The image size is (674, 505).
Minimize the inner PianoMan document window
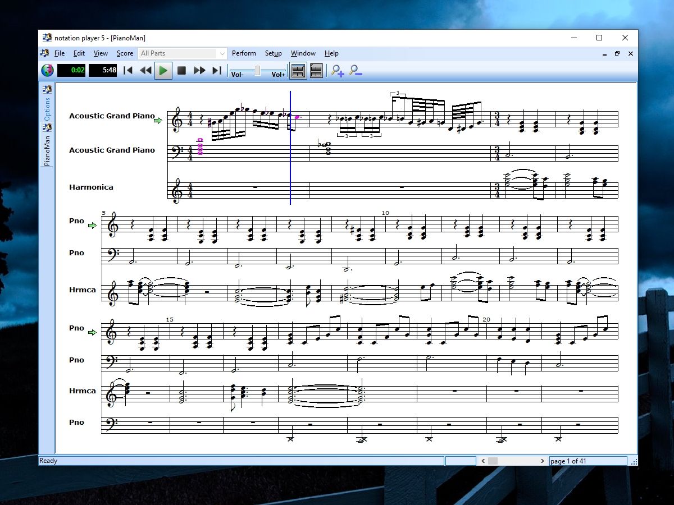click(604, 53)
